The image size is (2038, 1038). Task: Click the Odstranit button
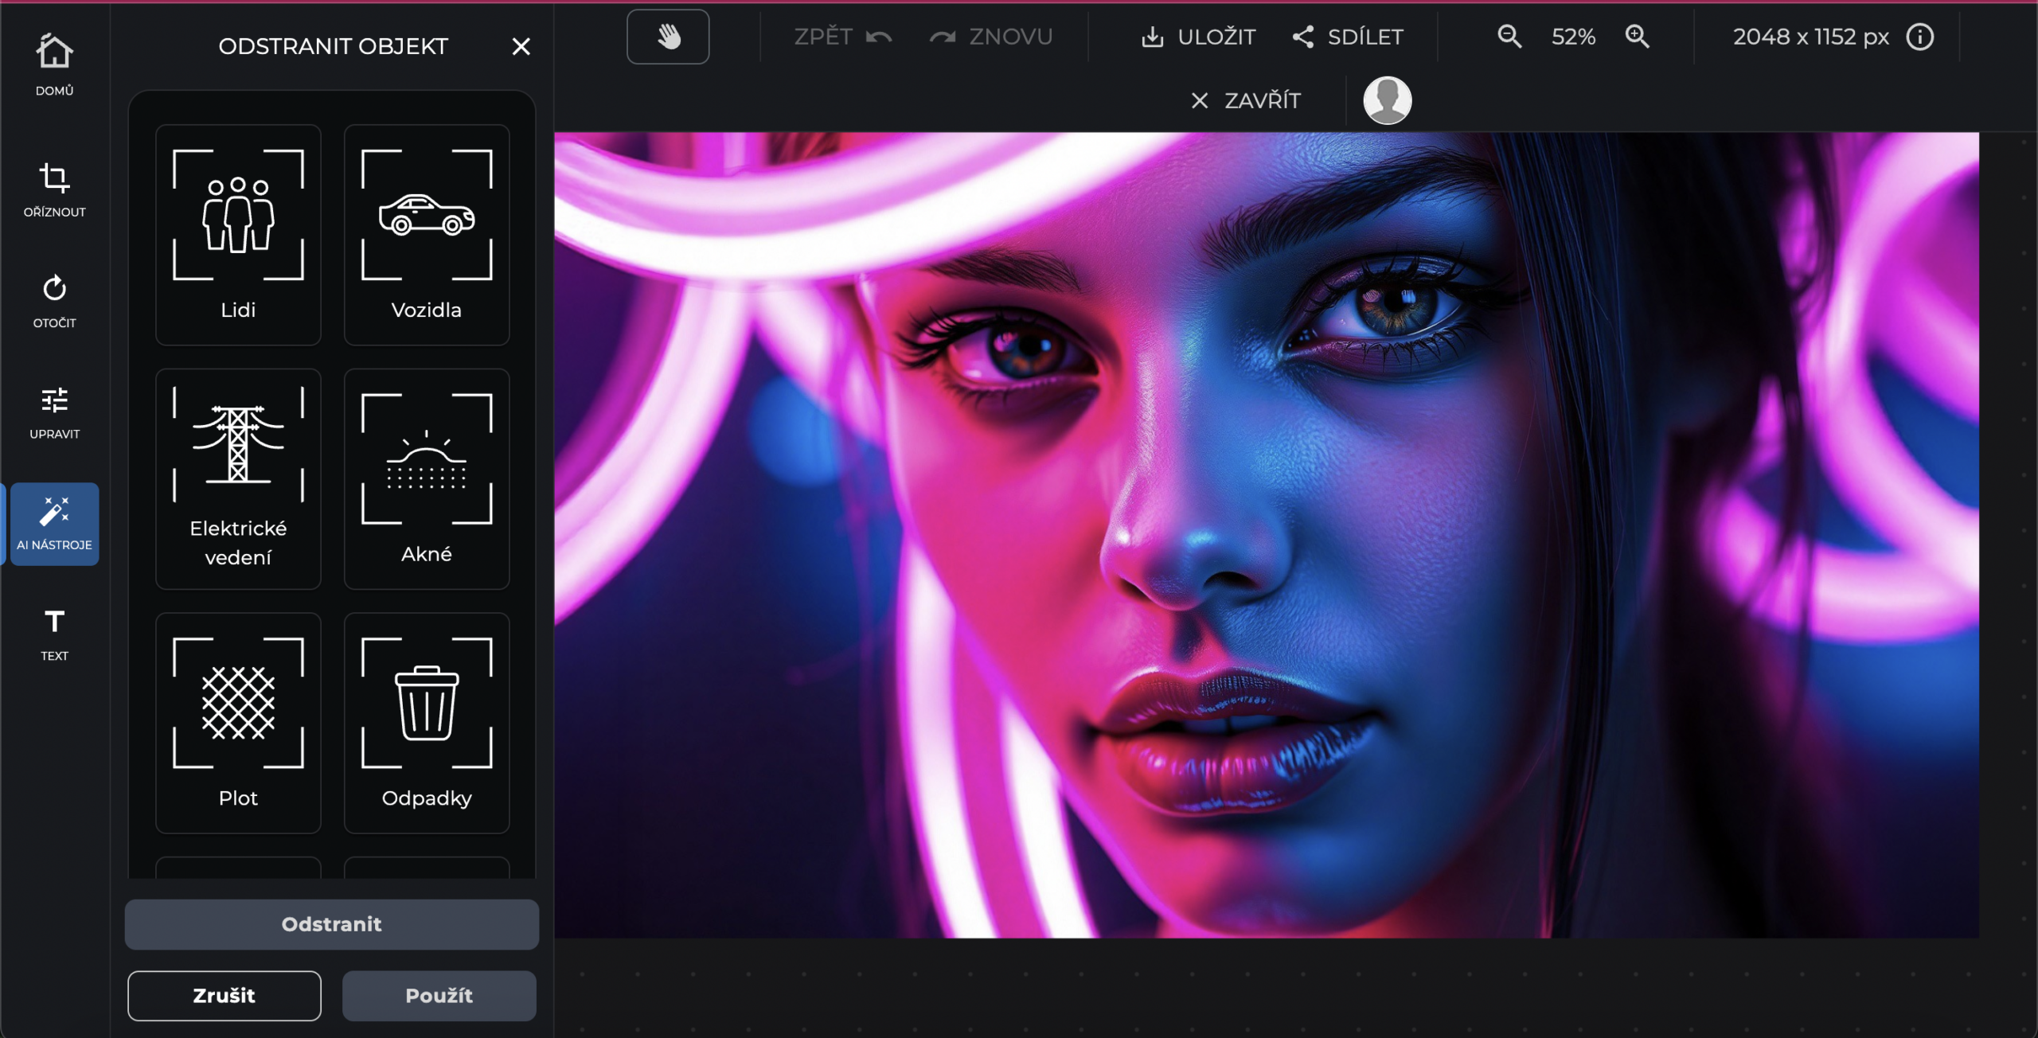[331, 924]
